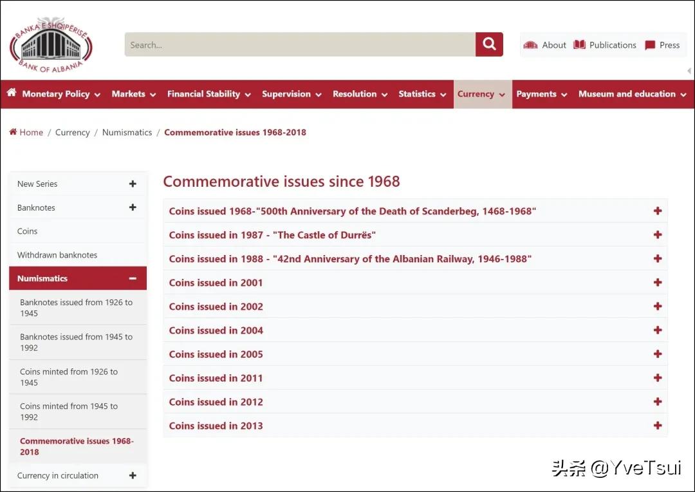Open the Publications link

click(613, 45)
